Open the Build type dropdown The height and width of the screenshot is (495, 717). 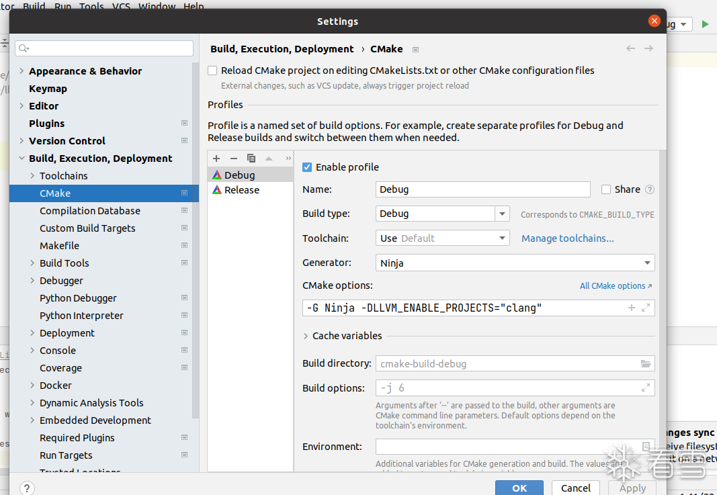point(502,214)
